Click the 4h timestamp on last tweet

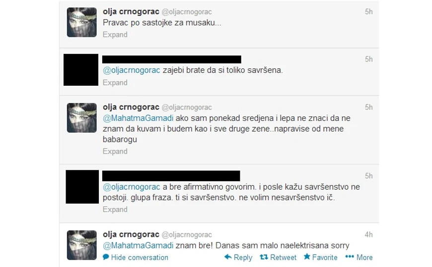(368, 234)
